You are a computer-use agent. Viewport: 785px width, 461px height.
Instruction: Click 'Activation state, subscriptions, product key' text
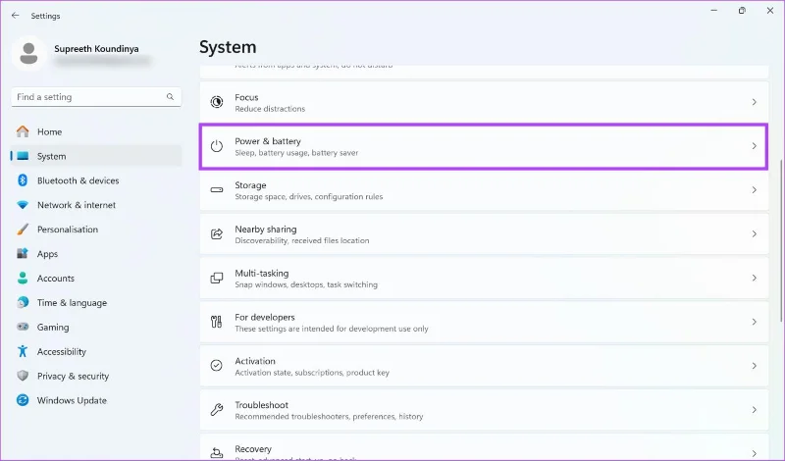tap(312, 373)
